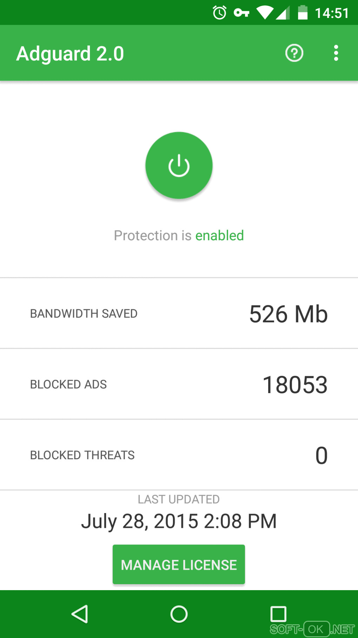Viewport: 358px width, 638px height.
Task: Open the three-dot overflow menu
Action: (336, 53)
